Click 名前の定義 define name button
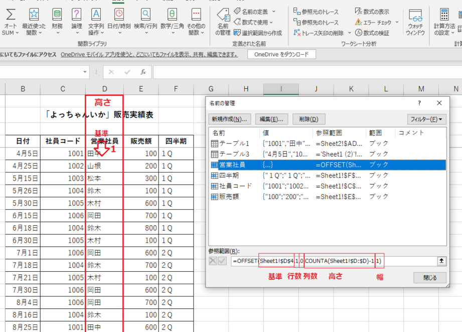 251,12
